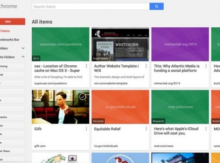Screen dimensions: 220x163
Task: Open options menu for osx Chrome cache card
Action: [x=86, y=66]
